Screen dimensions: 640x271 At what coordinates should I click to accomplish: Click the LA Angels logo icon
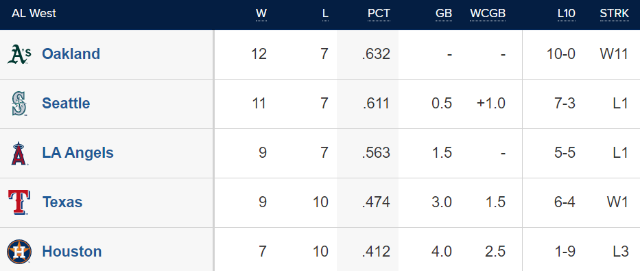click(x=19, y=153)
